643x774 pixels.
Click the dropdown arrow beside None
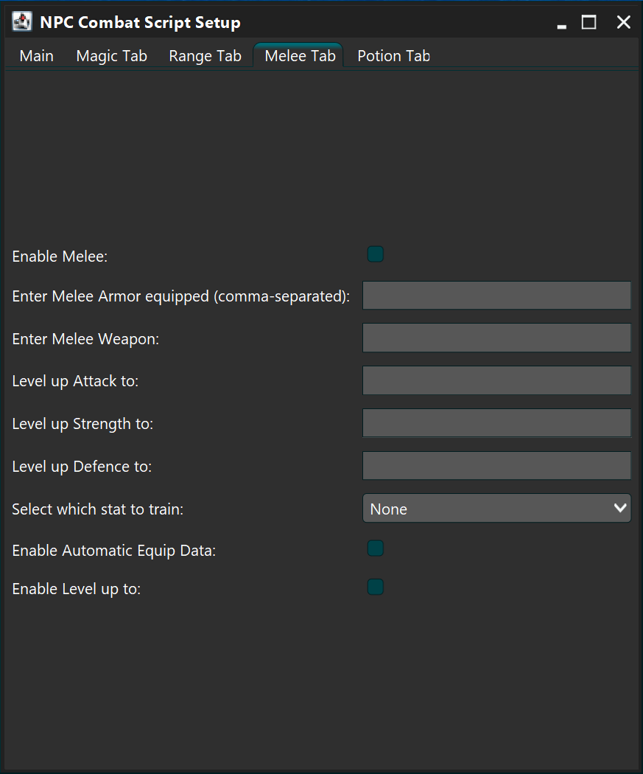(x=620, y=508)
